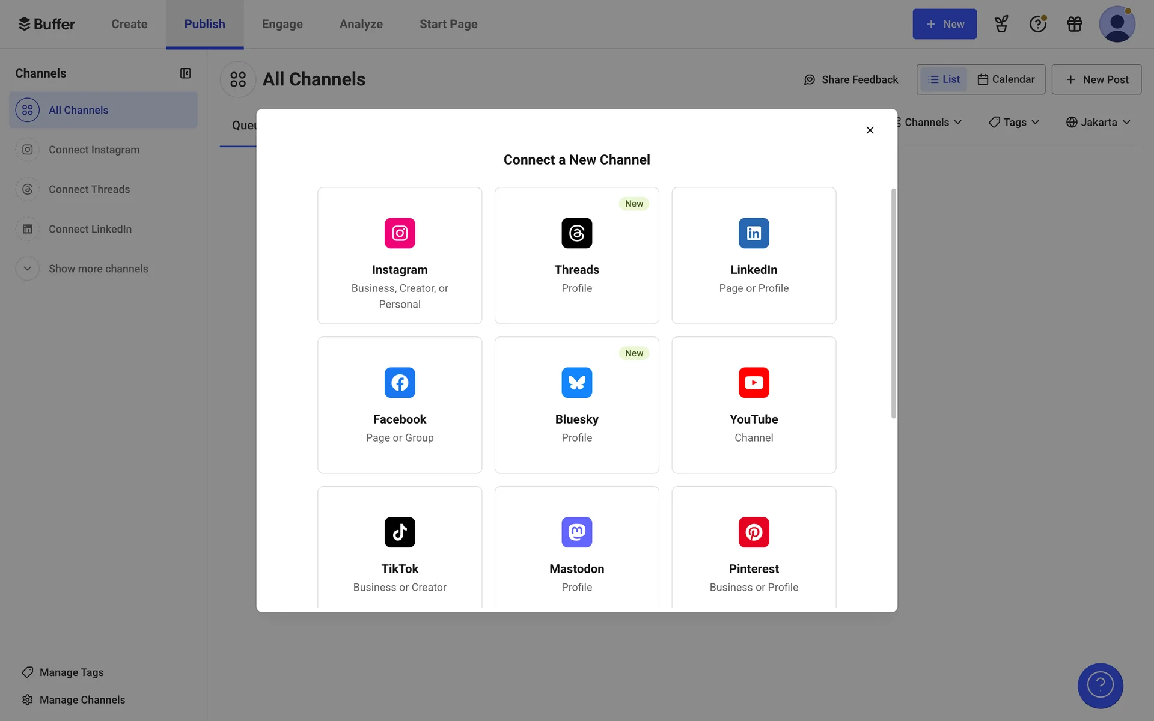This screenshot has height=721, width=1154.
Task: Expand Show more channels
Action: click(x=98, y=269)
